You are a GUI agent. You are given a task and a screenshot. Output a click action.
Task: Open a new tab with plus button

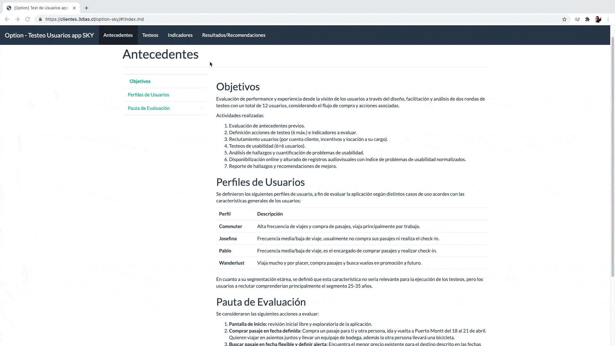click(86, 8)
